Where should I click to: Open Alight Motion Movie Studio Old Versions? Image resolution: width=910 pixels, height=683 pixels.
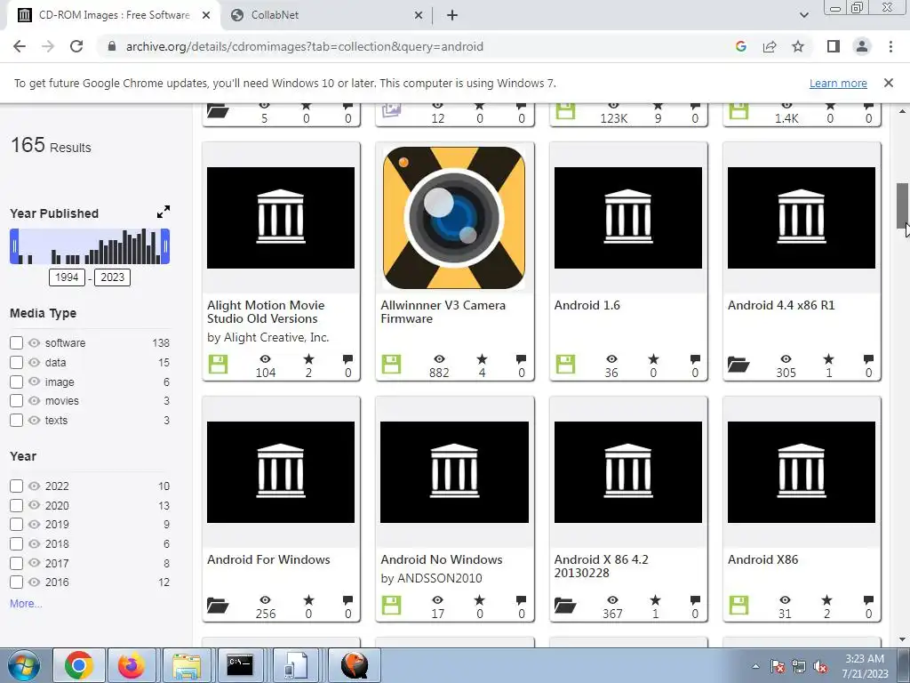pyautogui.click(x=266, y=312)
